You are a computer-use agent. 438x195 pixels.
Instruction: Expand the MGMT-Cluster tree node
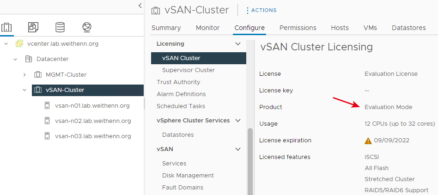pyautogui.click(x=24, y=74)
